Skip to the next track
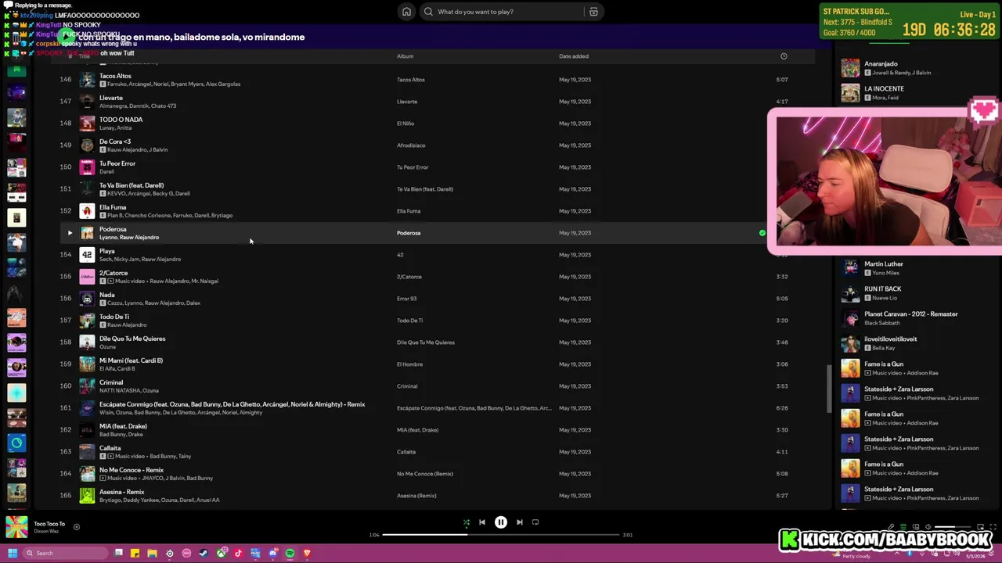Screen dimensions: 1002x563 (x=519, y=522)
